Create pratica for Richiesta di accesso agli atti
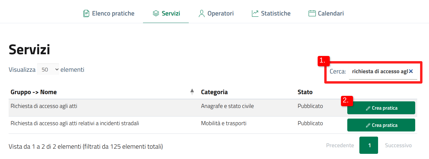This screenshot has height=159, width=429. [x=381, y=108]
